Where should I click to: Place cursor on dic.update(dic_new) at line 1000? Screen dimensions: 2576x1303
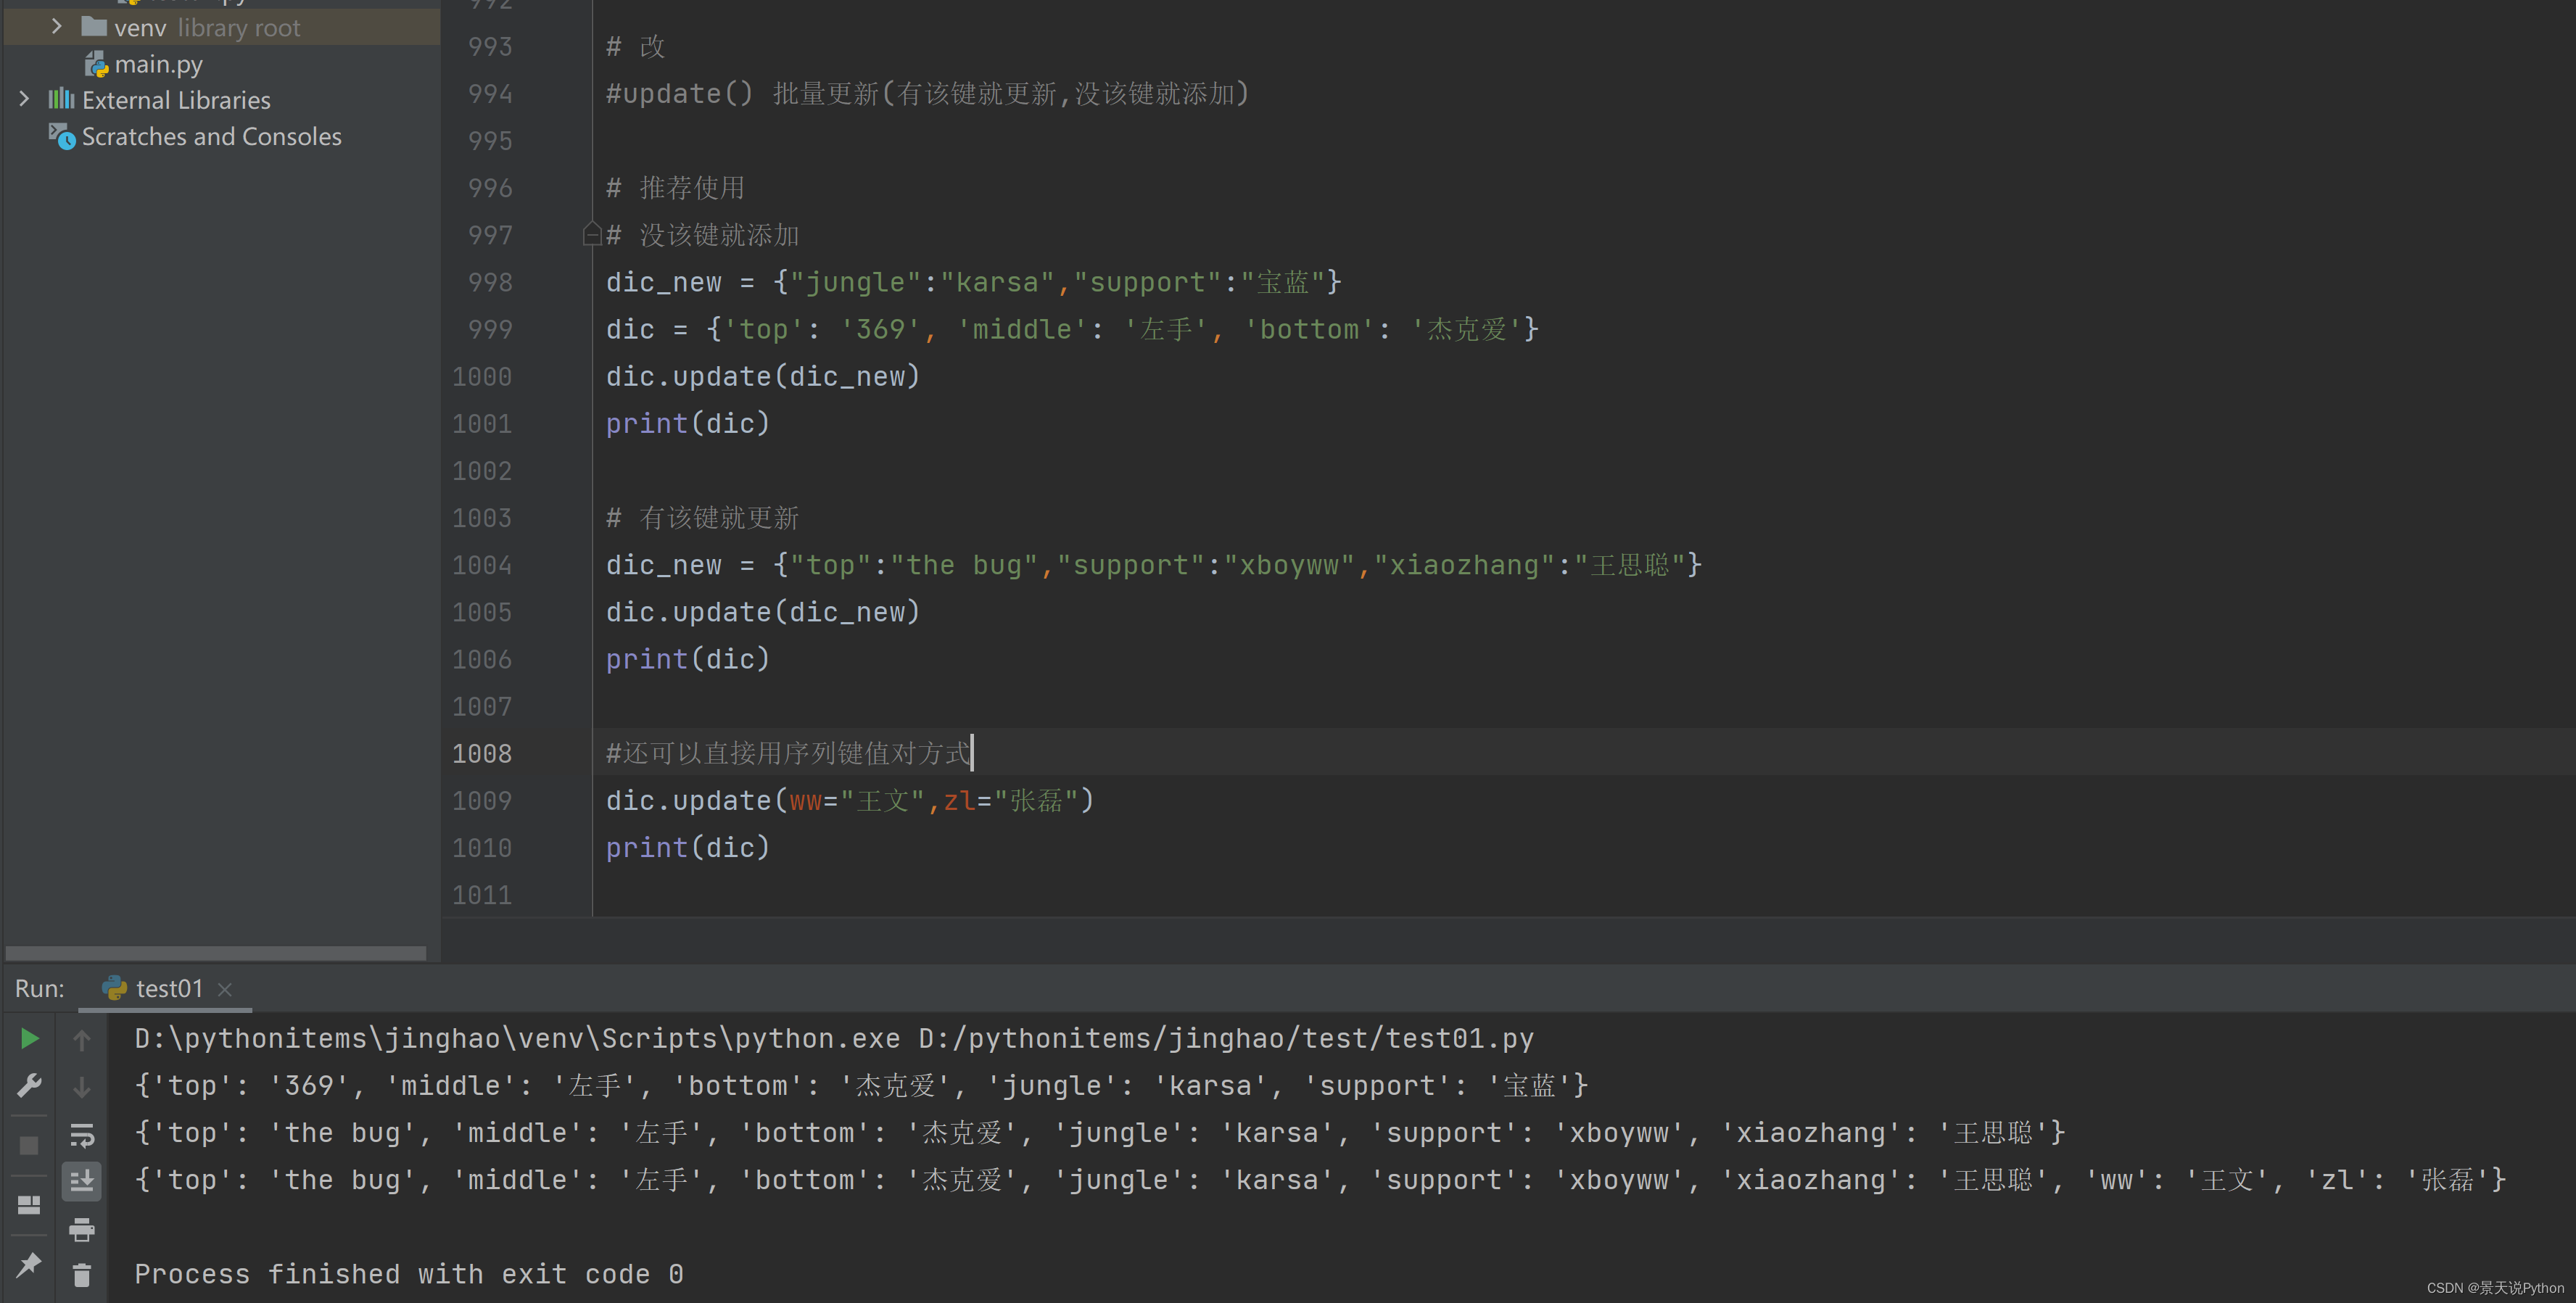(762, 377)
